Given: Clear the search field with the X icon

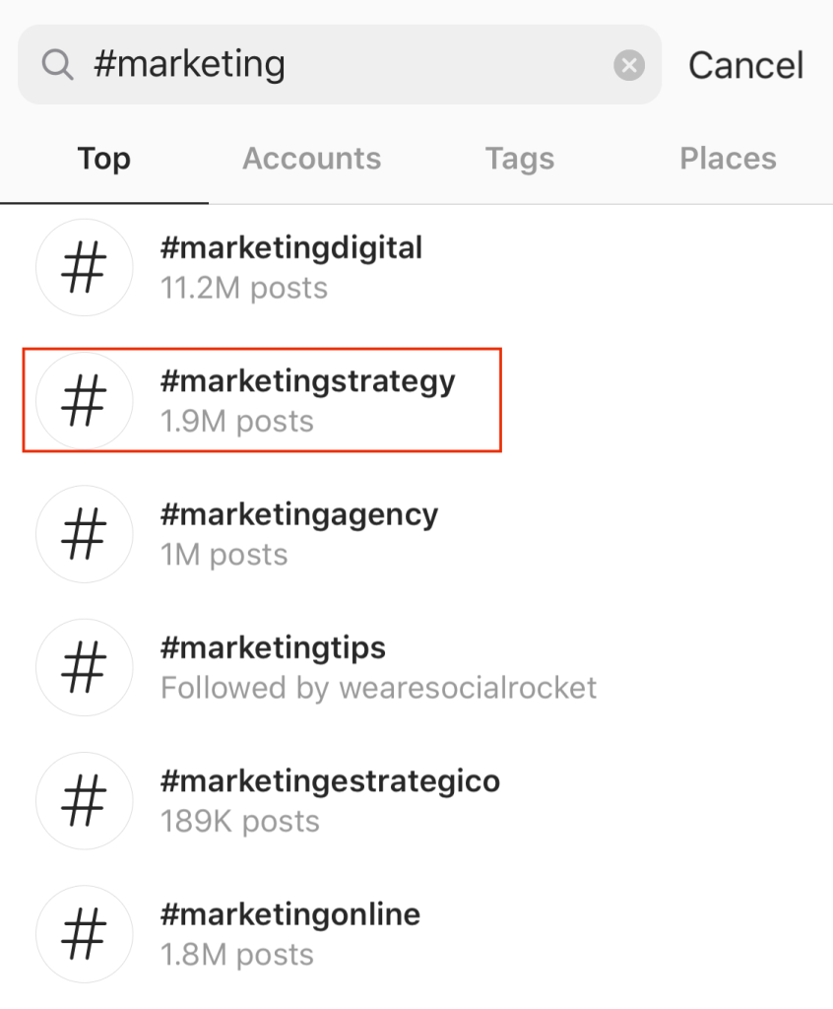Looking at the screenshot, I should (x=629, y=65).
